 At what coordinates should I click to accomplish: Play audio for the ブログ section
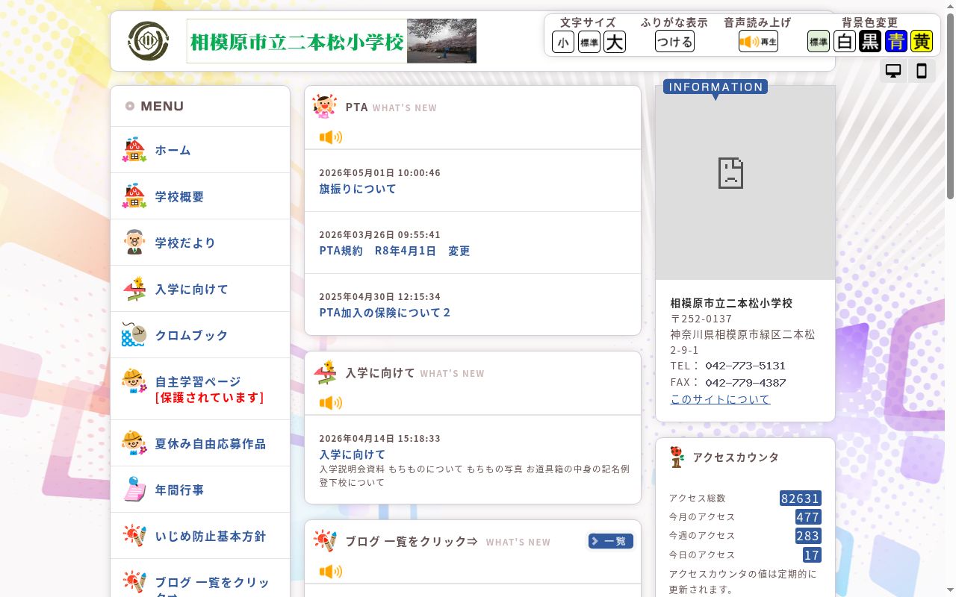[x=331, y=572]
